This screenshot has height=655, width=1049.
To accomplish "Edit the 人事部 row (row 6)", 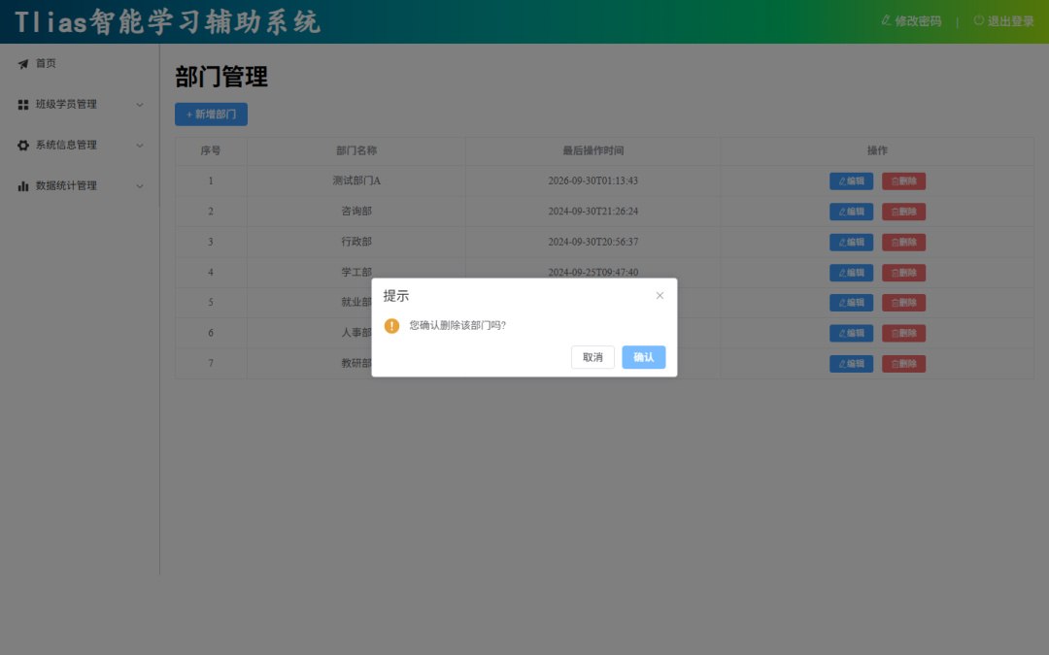I will tap(851, 333).
